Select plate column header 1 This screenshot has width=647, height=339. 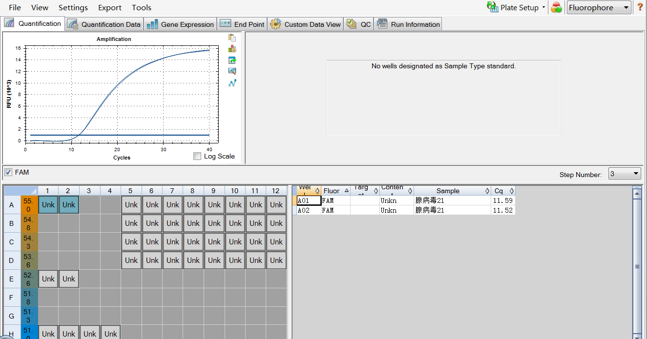click(x=48, y=191)
